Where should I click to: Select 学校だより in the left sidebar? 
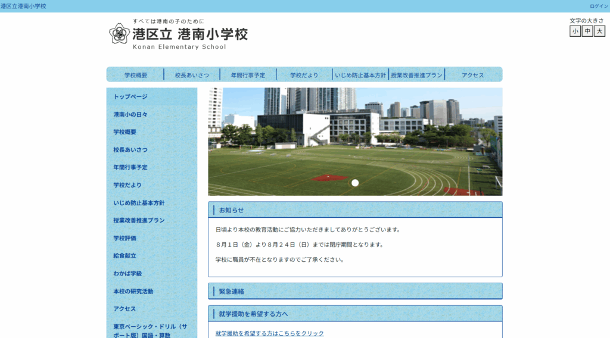pyautogui.click(x=152, y=185)
